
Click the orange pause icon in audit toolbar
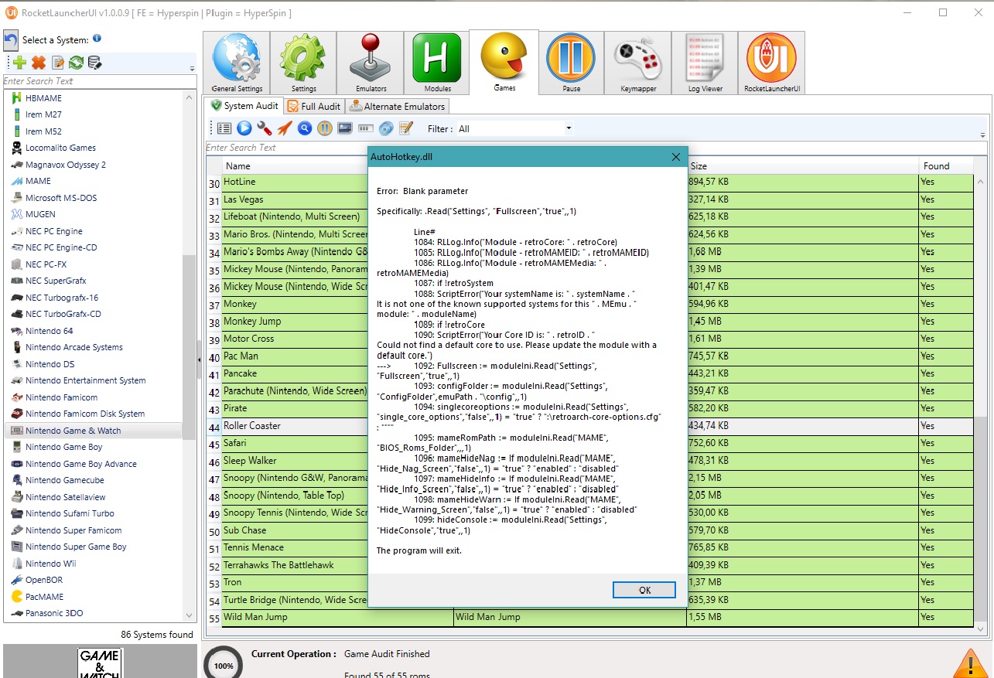pyautogui.click(x=325, y=128)
